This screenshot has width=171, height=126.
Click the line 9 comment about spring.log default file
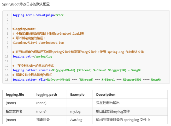tap(78, 52)
